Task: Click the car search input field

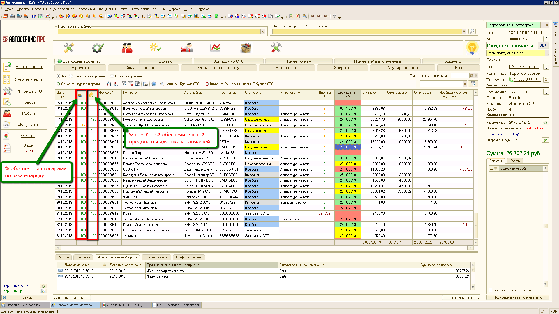Action: click(x=159, y=31)
